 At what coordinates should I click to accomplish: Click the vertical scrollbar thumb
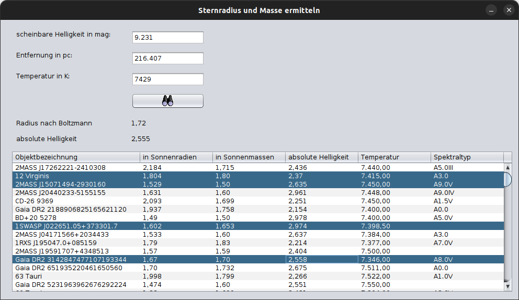507,179
